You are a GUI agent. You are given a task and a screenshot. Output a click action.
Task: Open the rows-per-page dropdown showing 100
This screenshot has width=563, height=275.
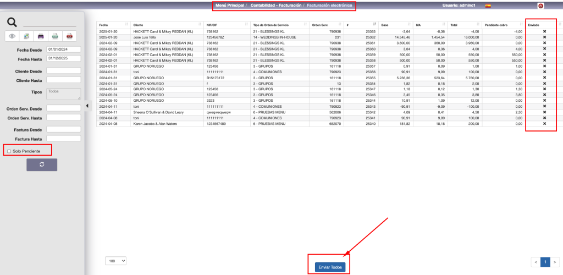pyautogui.click(x=115, y=260)
